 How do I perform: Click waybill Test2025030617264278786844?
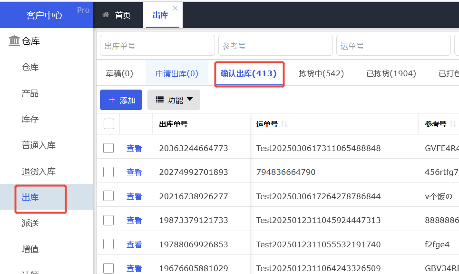pos(319,196)
